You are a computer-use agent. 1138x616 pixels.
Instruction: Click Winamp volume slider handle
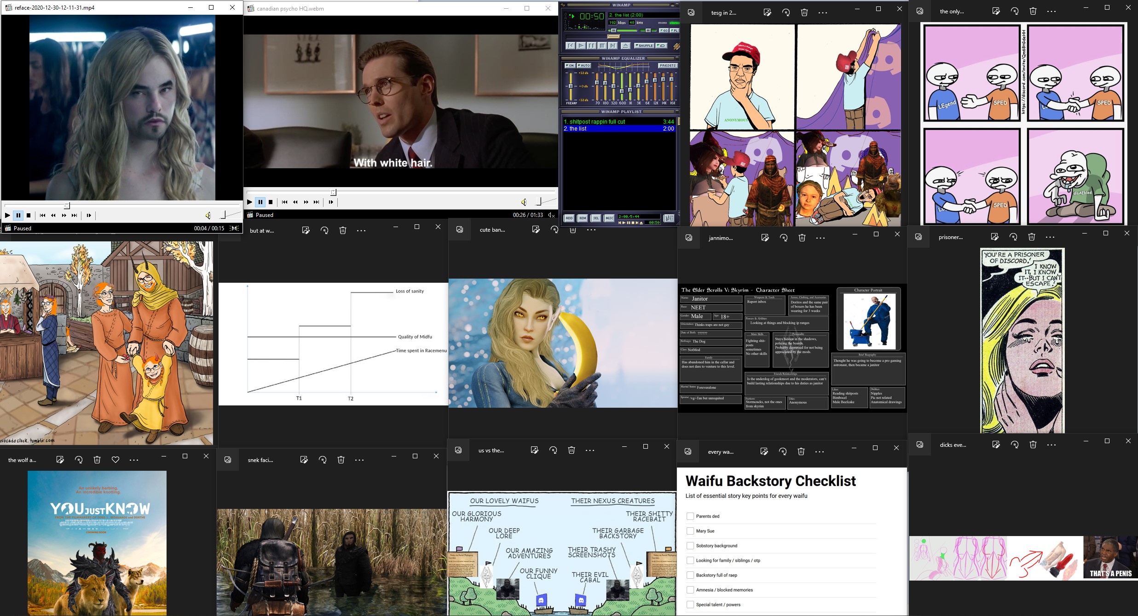pos(614,30)
